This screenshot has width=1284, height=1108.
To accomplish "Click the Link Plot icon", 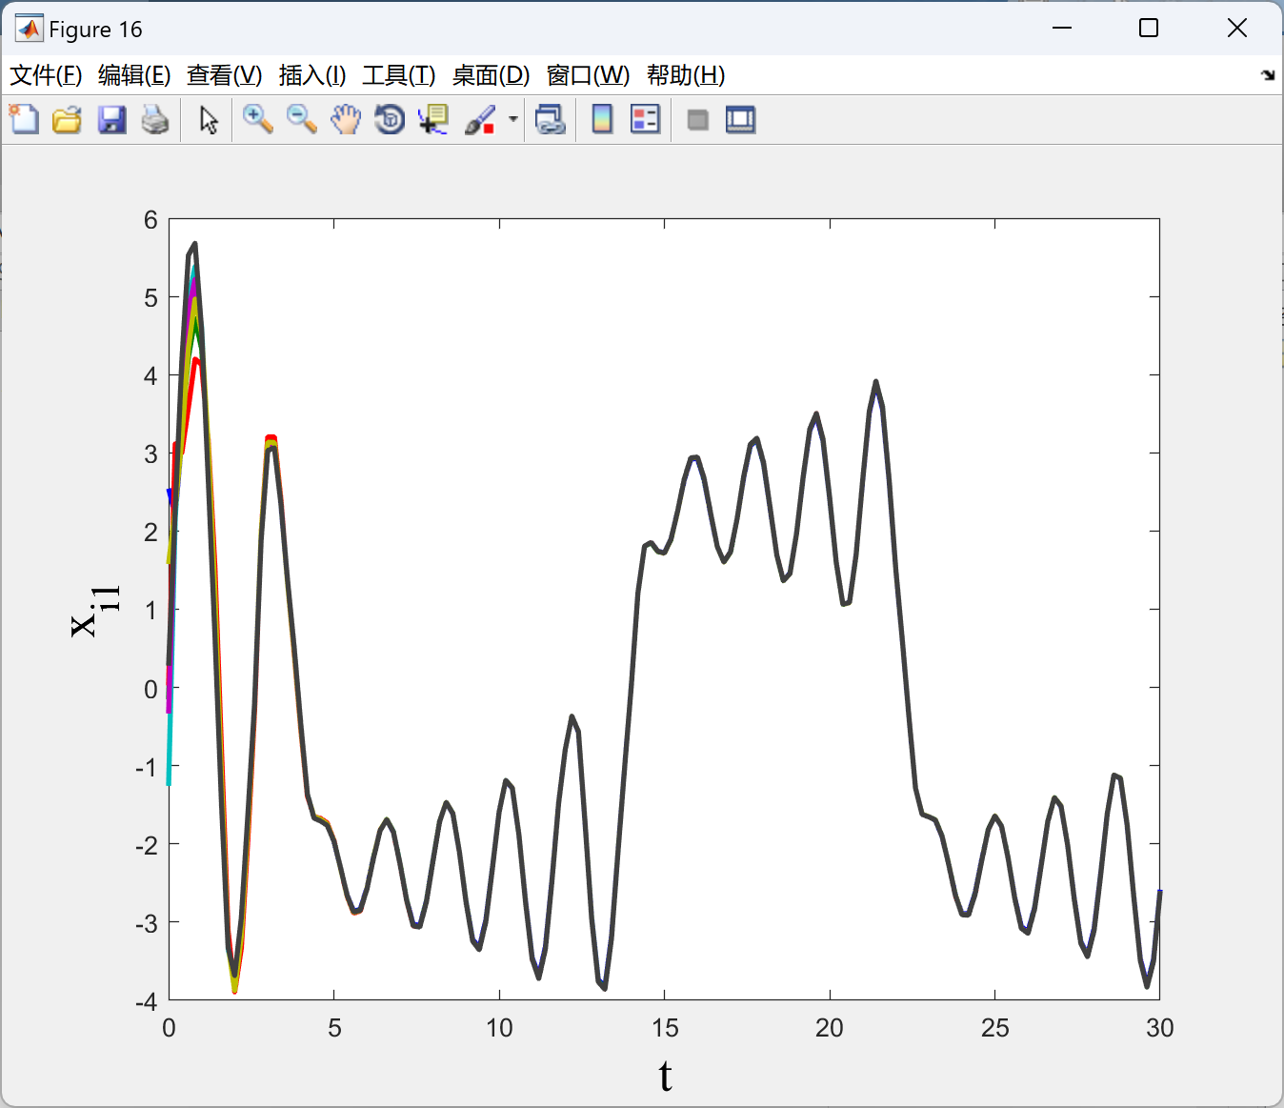I will point(551,120).
